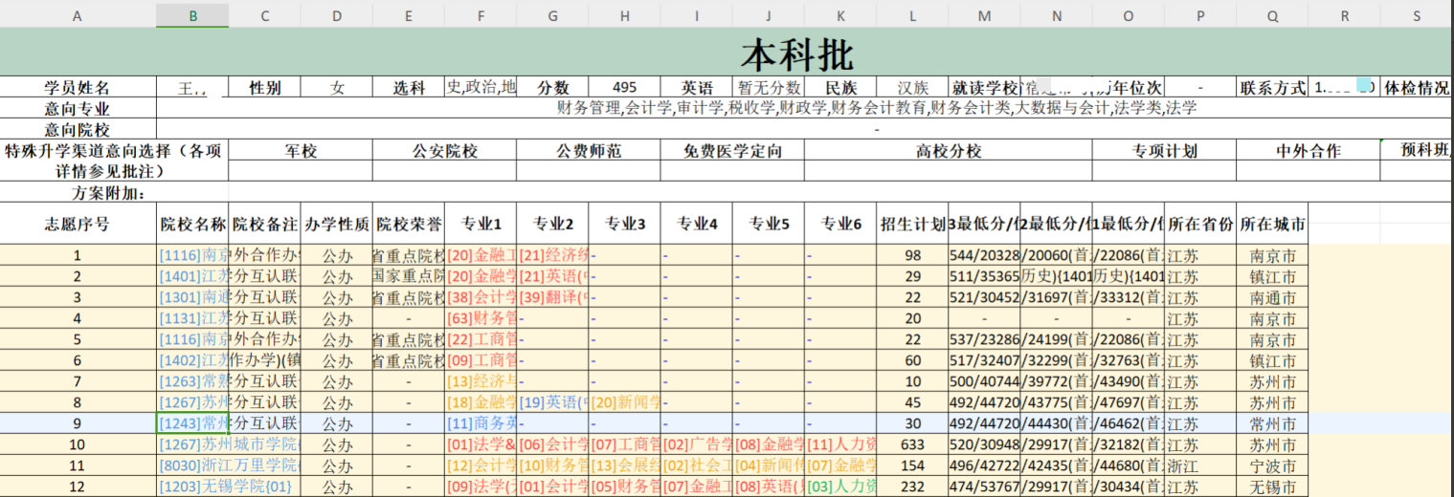This screenshot has height=497, width=1454.
Task: Select the [1243]常州 school cell
Action: [193, 423]
